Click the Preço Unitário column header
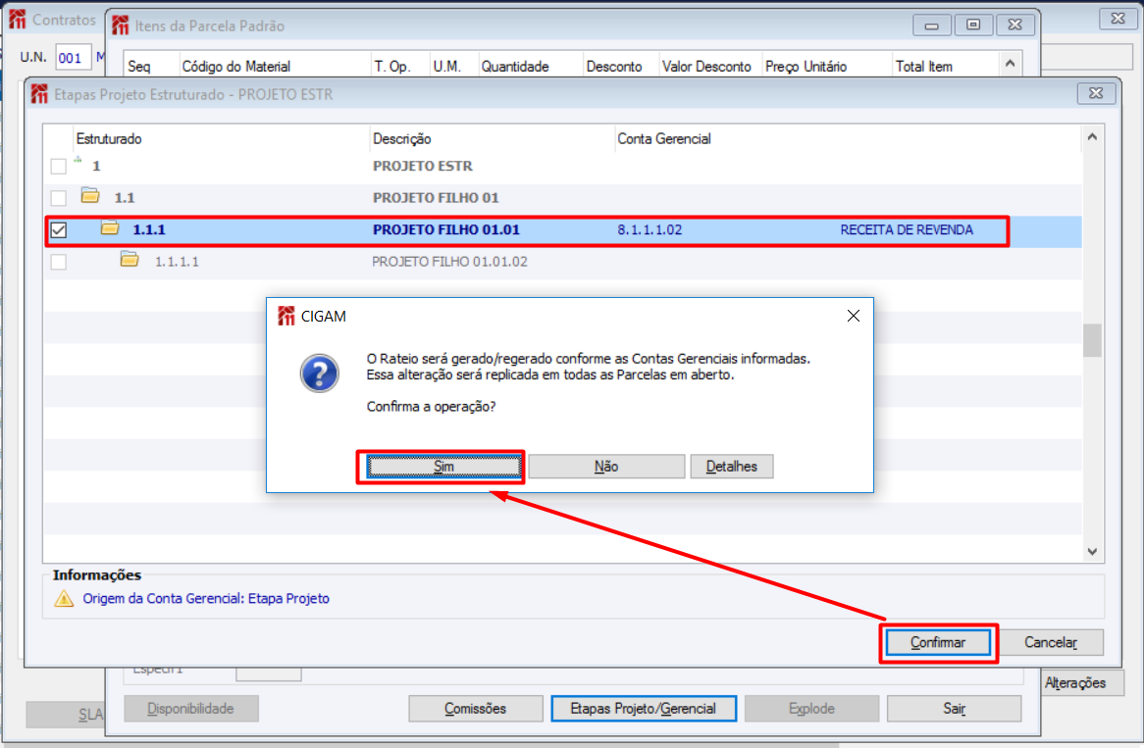This screenshot has height=748, width=1144. coord(806,67)
